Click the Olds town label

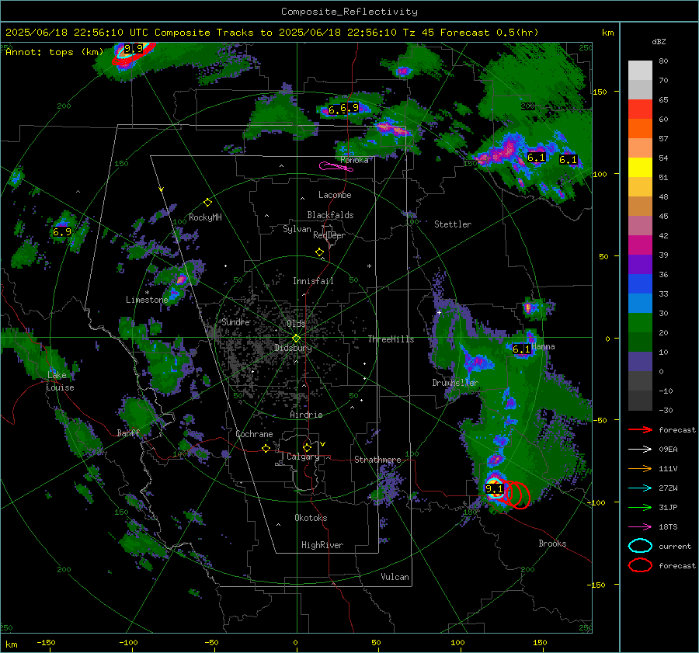tap(296, 324)
